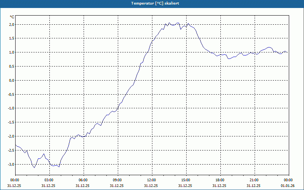Image resolution: width=304 pixels, height=190 pixels.
Task: Click the 09:00 time axis label
Action: 118,180
